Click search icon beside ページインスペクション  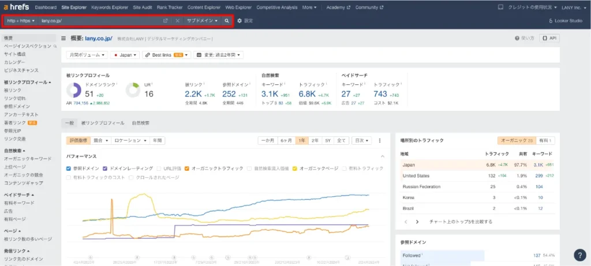click(55, 46)
